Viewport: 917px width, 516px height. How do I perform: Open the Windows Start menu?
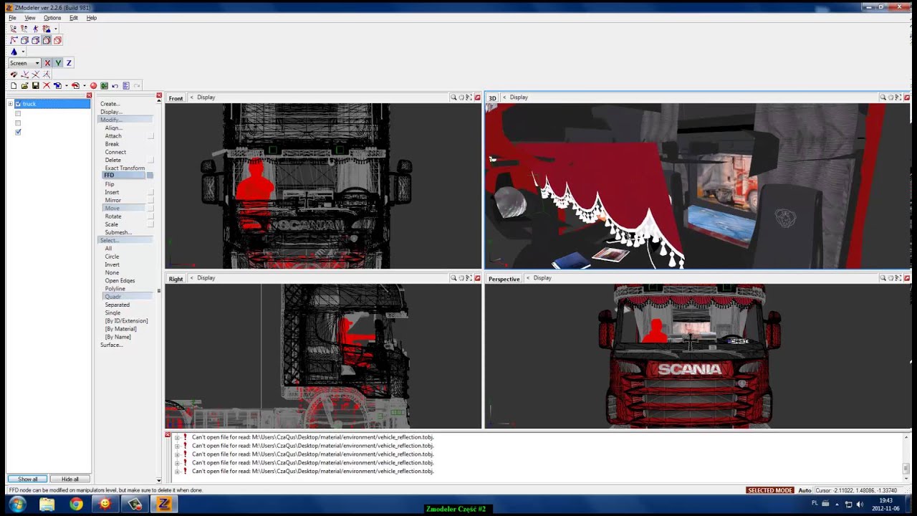[16, 504]
